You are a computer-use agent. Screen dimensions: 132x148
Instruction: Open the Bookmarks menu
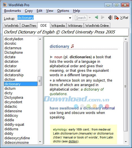pos(12,11)
